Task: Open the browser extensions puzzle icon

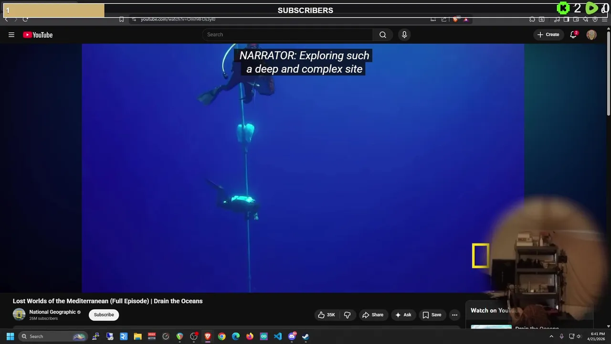Action: [532, 20]
